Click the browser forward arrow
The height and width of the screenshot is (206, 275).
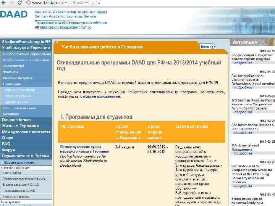click(x=12, y=3)
